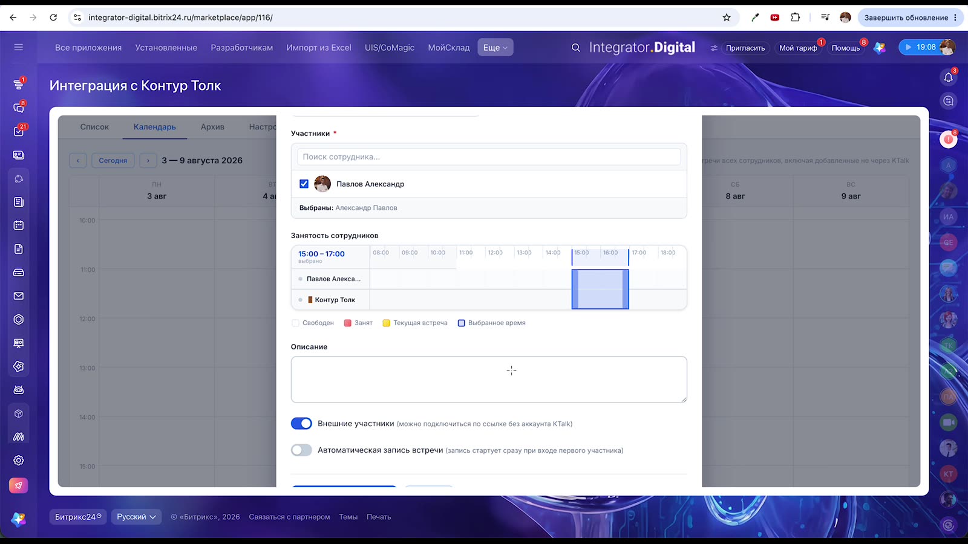The width and height of the screenshot is (968, 544).
Task: Open the hamburger menu in left sidebar
Action: tap(19, 47)
